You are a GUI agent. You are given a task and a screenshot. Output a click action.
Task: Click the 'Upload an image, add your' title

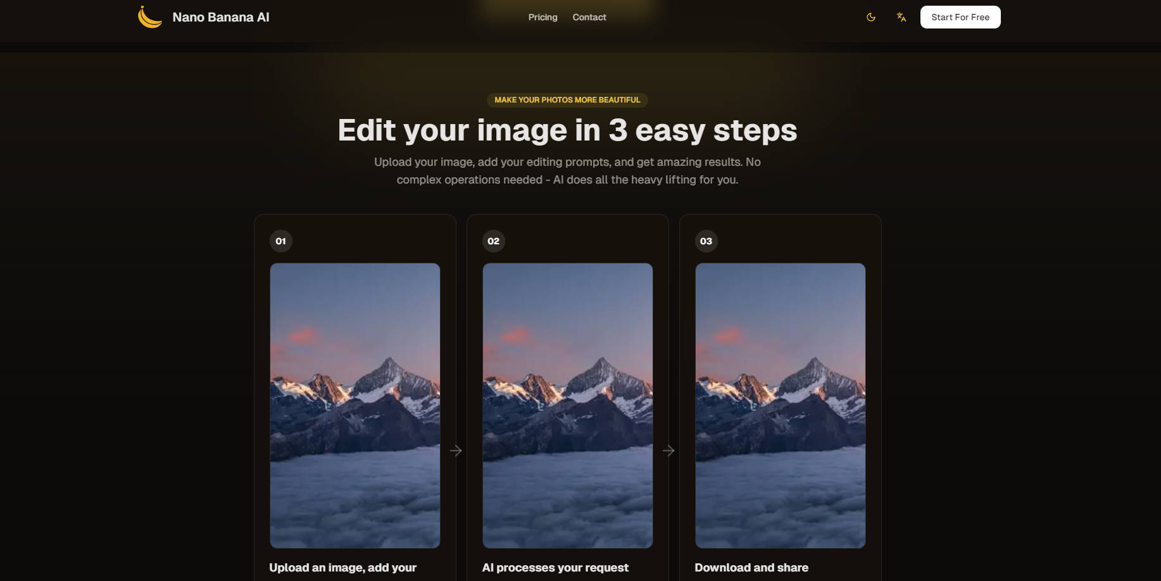(x=342, y=568)
